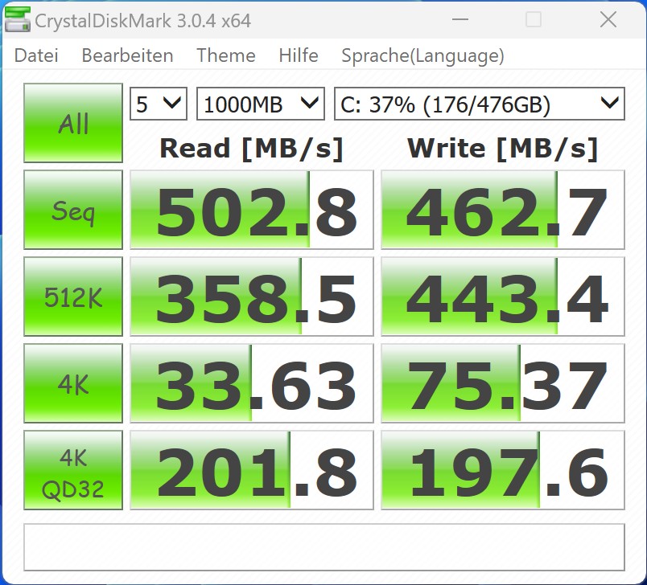Click the Seq write result 462.7
647x585 pixels.
coord(503,210)
